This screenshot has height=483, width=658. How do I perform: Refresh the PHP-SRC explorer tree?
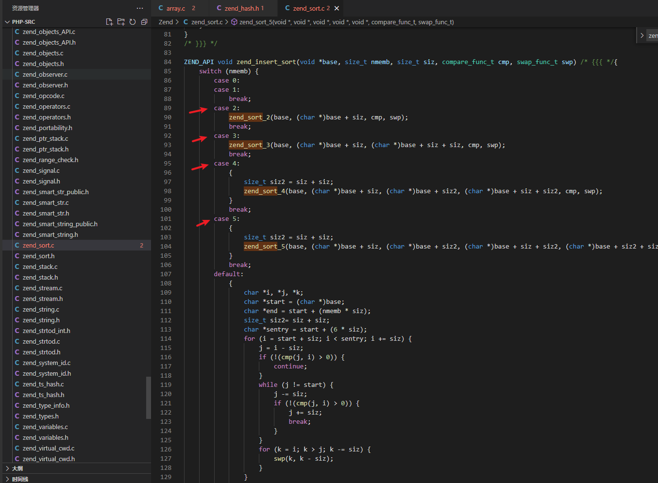click(133, 22)
